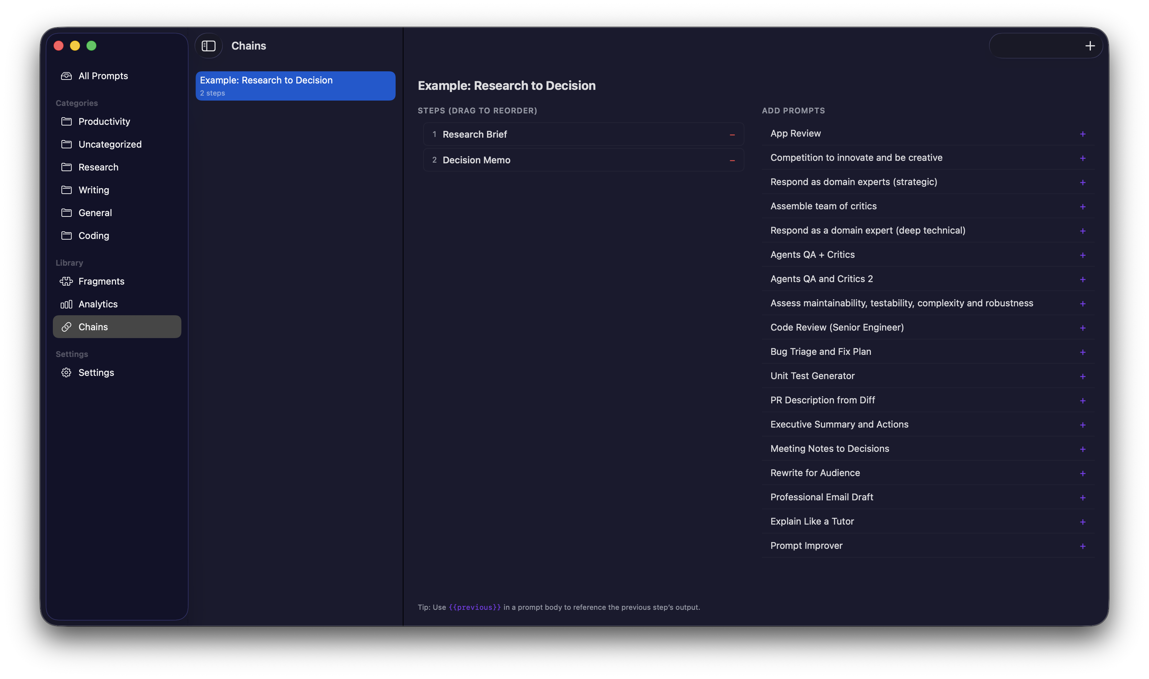This screenshot has height=679, width=1149.
Task: Click the Research folder icon
Action: (x=66, y=167)
